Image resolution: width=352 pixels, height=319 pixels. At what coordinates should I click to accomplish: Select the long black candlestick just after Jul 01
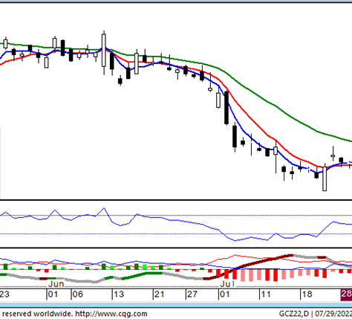tap(226, 107)
